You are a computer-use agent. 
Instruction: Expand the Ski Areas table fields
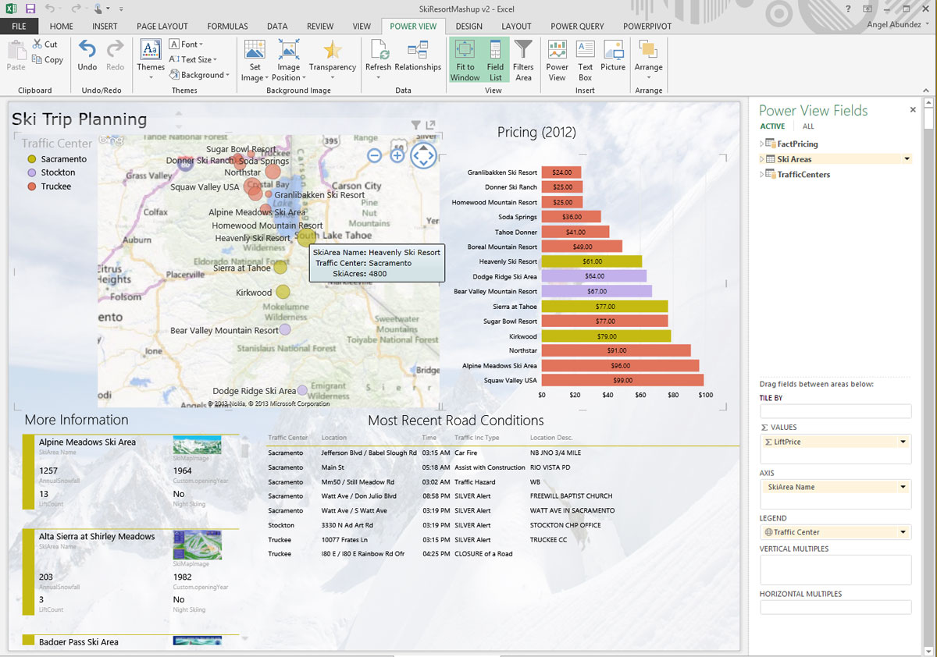coord(763,159)
